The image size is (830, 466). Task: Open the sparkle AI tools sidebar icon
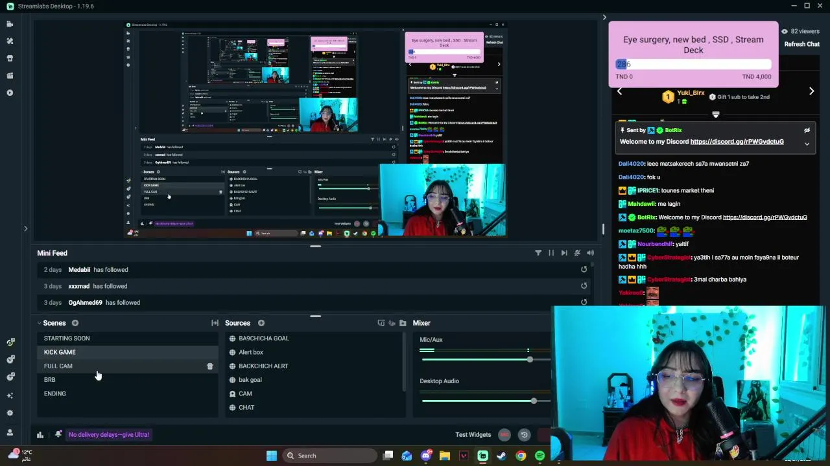click(10, 395)
